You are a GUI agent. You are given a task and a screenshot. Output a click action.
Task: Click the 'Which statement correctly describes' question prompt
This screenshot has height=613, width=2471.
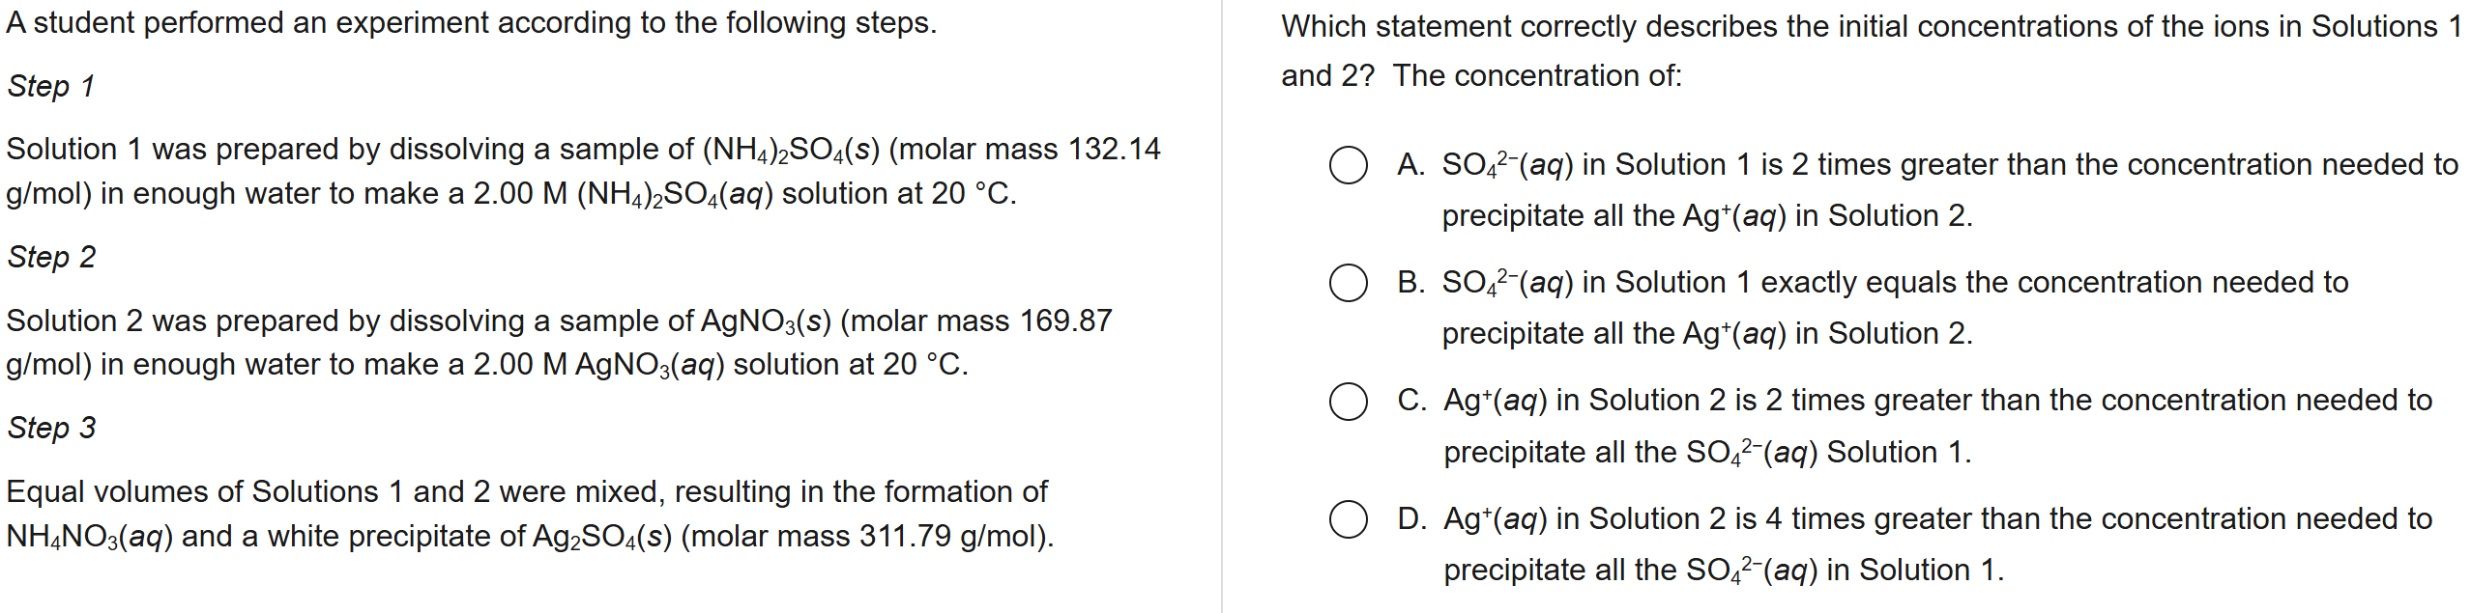1872,51
